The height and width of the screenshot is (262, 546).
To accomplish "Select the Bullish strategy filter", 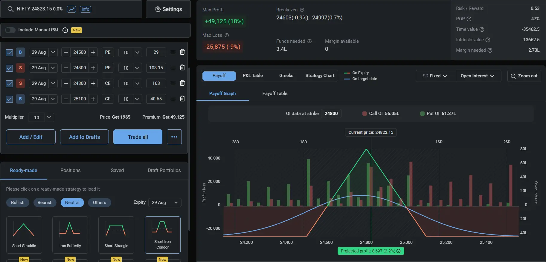I will 18,203.
